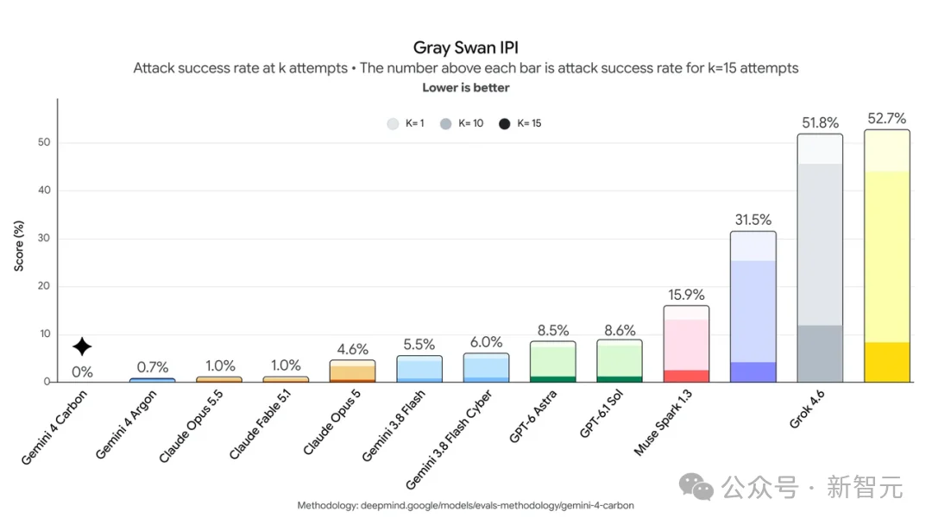Image resolution: width=932 pixels, height=524 pixels.
Task: Click the Gray Swan IPI title
Action: click(465, 47)
